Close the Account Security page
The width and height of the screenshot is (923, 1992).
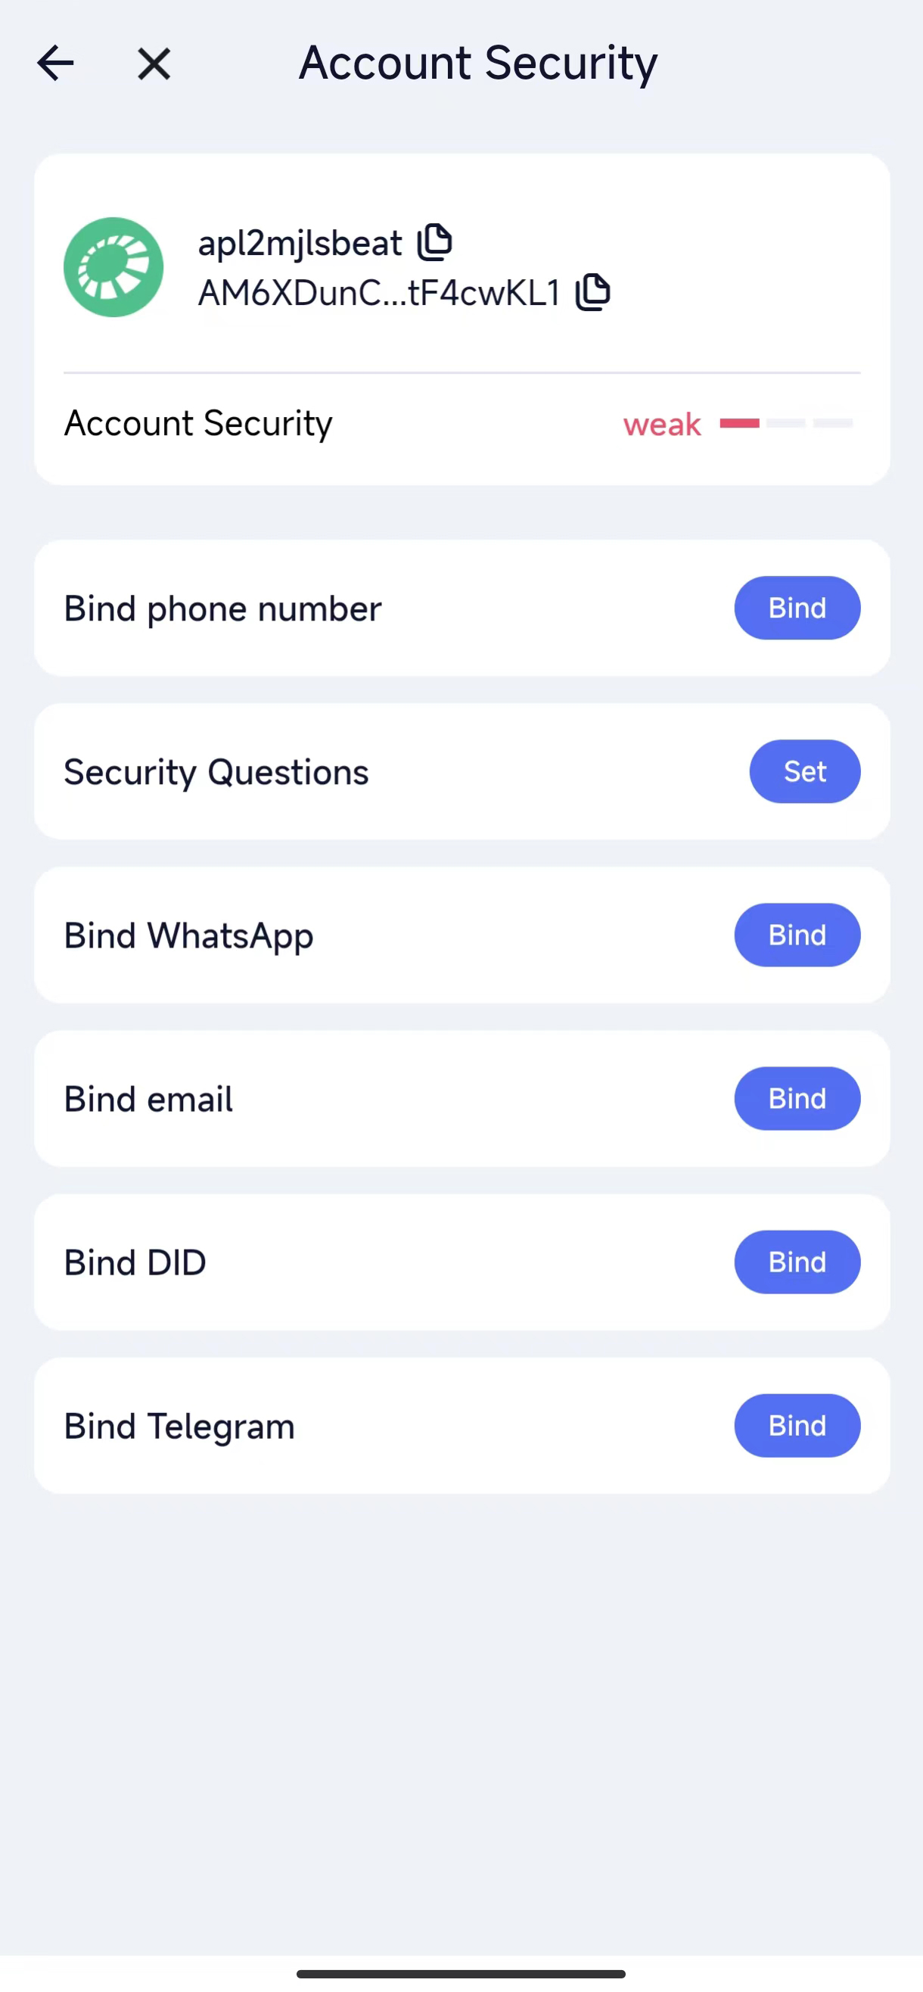coord(154,64)
